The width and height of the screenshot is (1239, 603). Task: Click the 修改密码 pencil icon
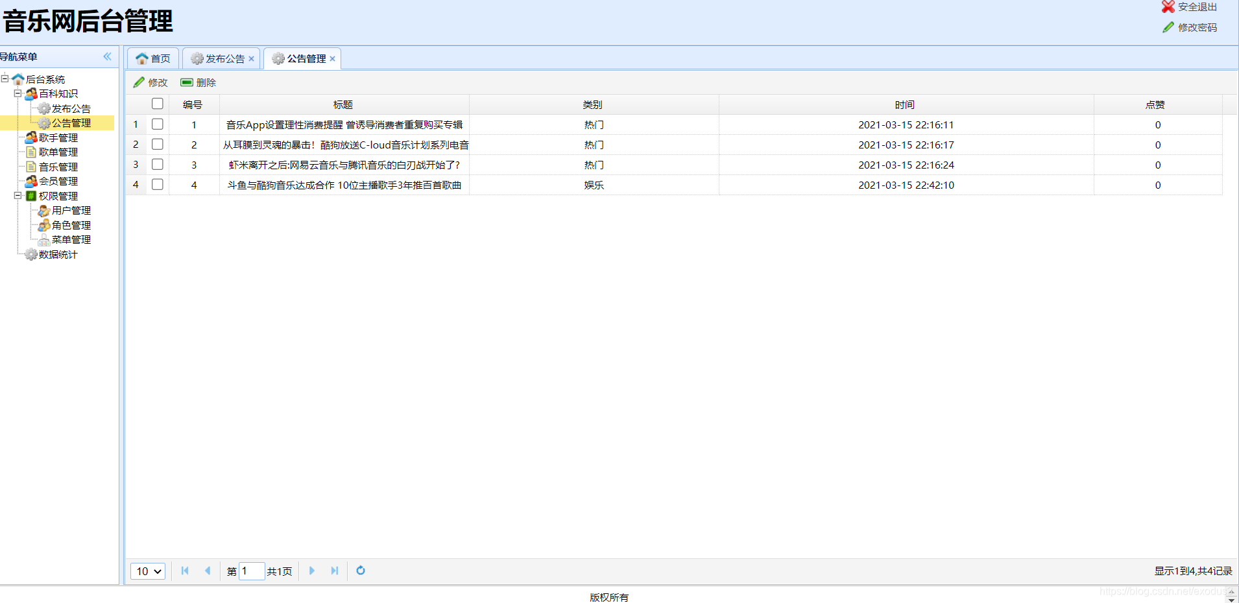[1168, 27]
